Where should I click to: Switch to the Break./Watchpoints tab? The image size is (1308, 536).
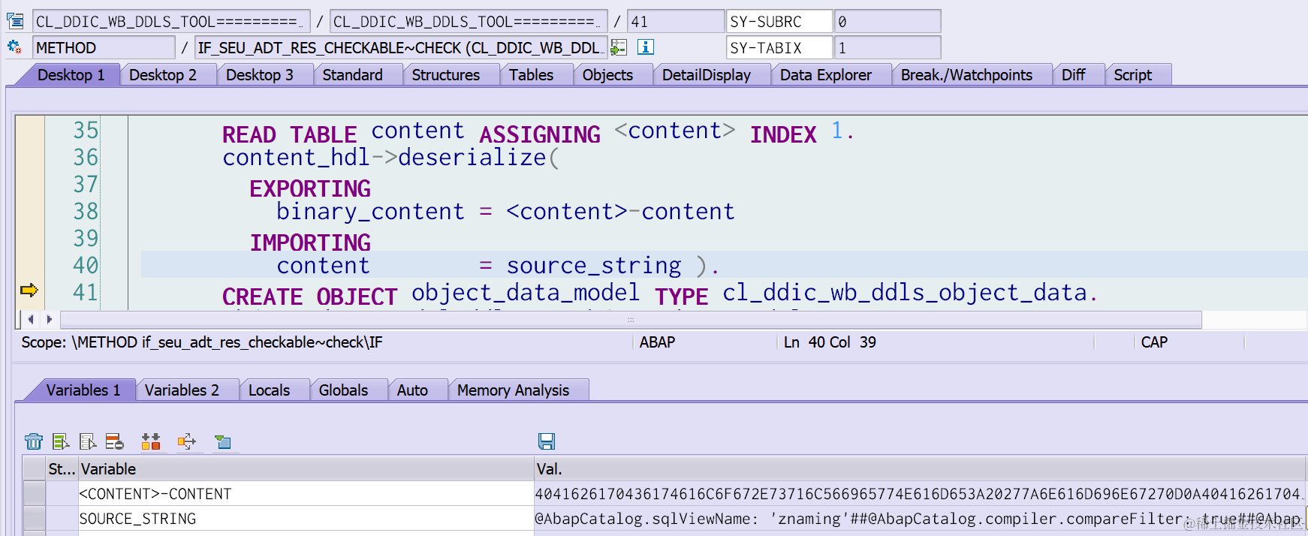967,75
